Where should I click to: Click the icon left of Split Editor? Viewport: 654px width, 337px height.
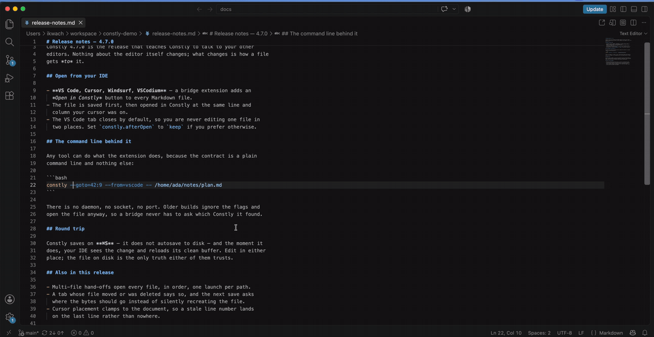pyautogui.click(x=622, y=22)
